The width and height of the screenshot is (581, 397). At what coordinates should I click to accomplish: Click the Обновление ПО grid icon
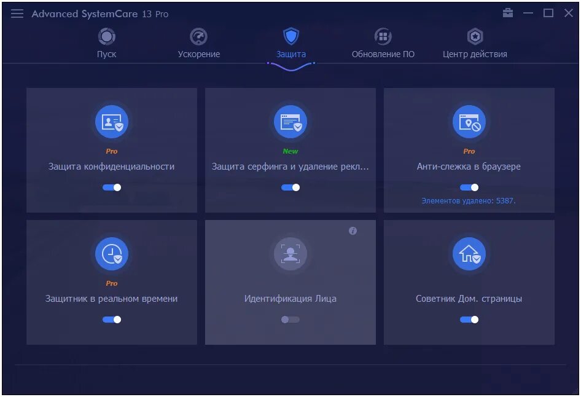coord(383,36)
